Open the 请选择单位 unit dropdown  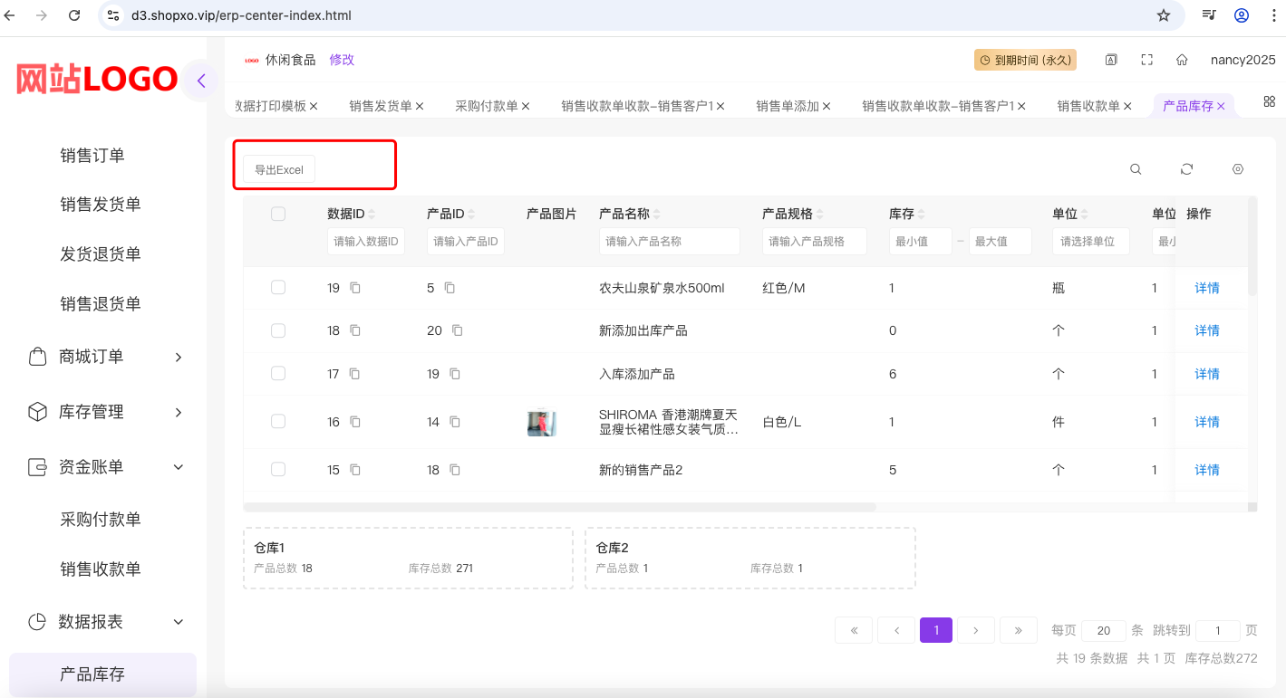pos(1091,242)
